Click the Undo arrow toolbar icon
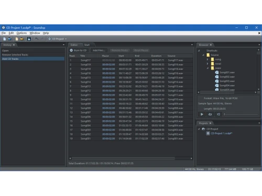The image size is (262, 196). click(37, 39)
